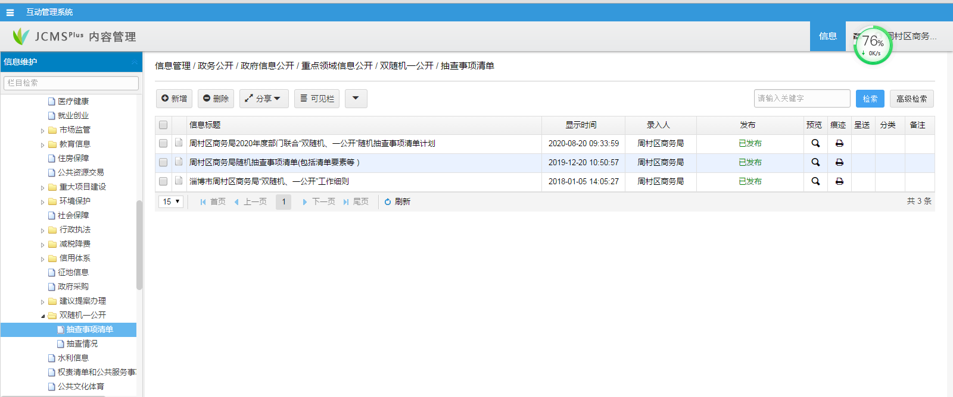Expand the 市场监管 folder
Viewport: 953px width, 397px height.
(43, 130)
